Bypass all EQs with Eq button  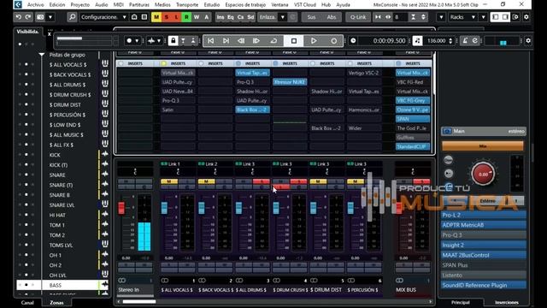pyautogui.click(x=231, y=17)
